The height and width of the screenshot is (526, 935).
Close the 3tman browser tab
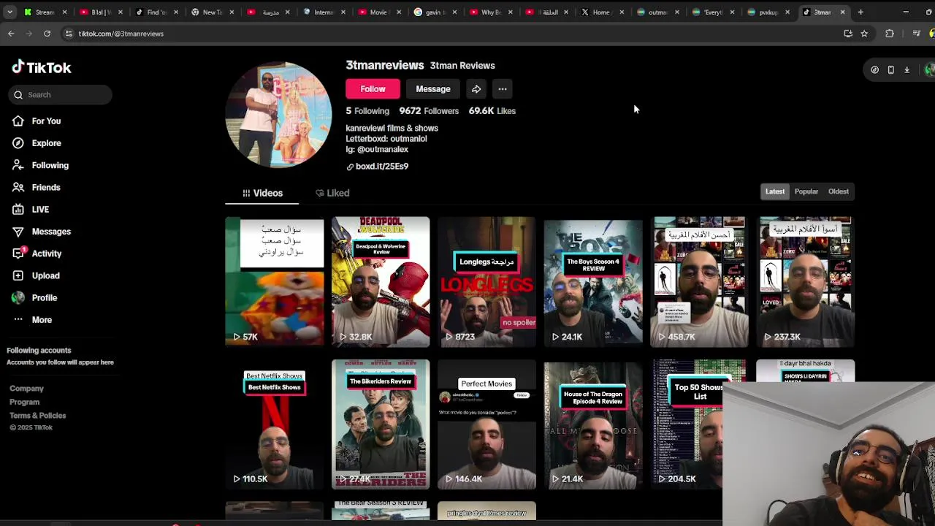pos(842,12)
